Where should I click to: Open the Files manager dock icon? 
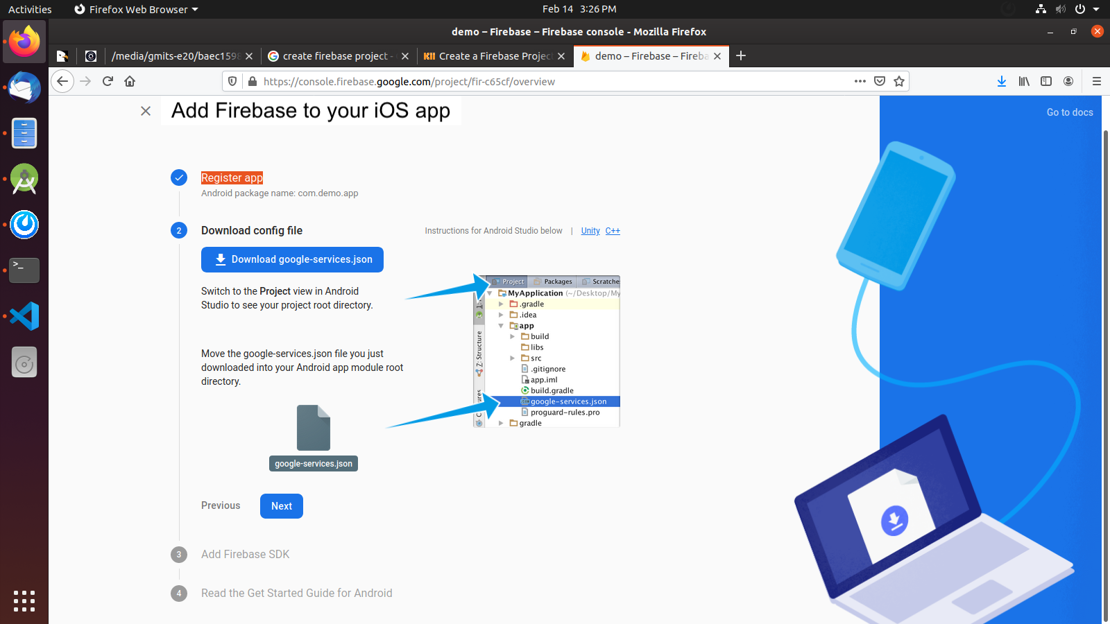click(24, 133)
